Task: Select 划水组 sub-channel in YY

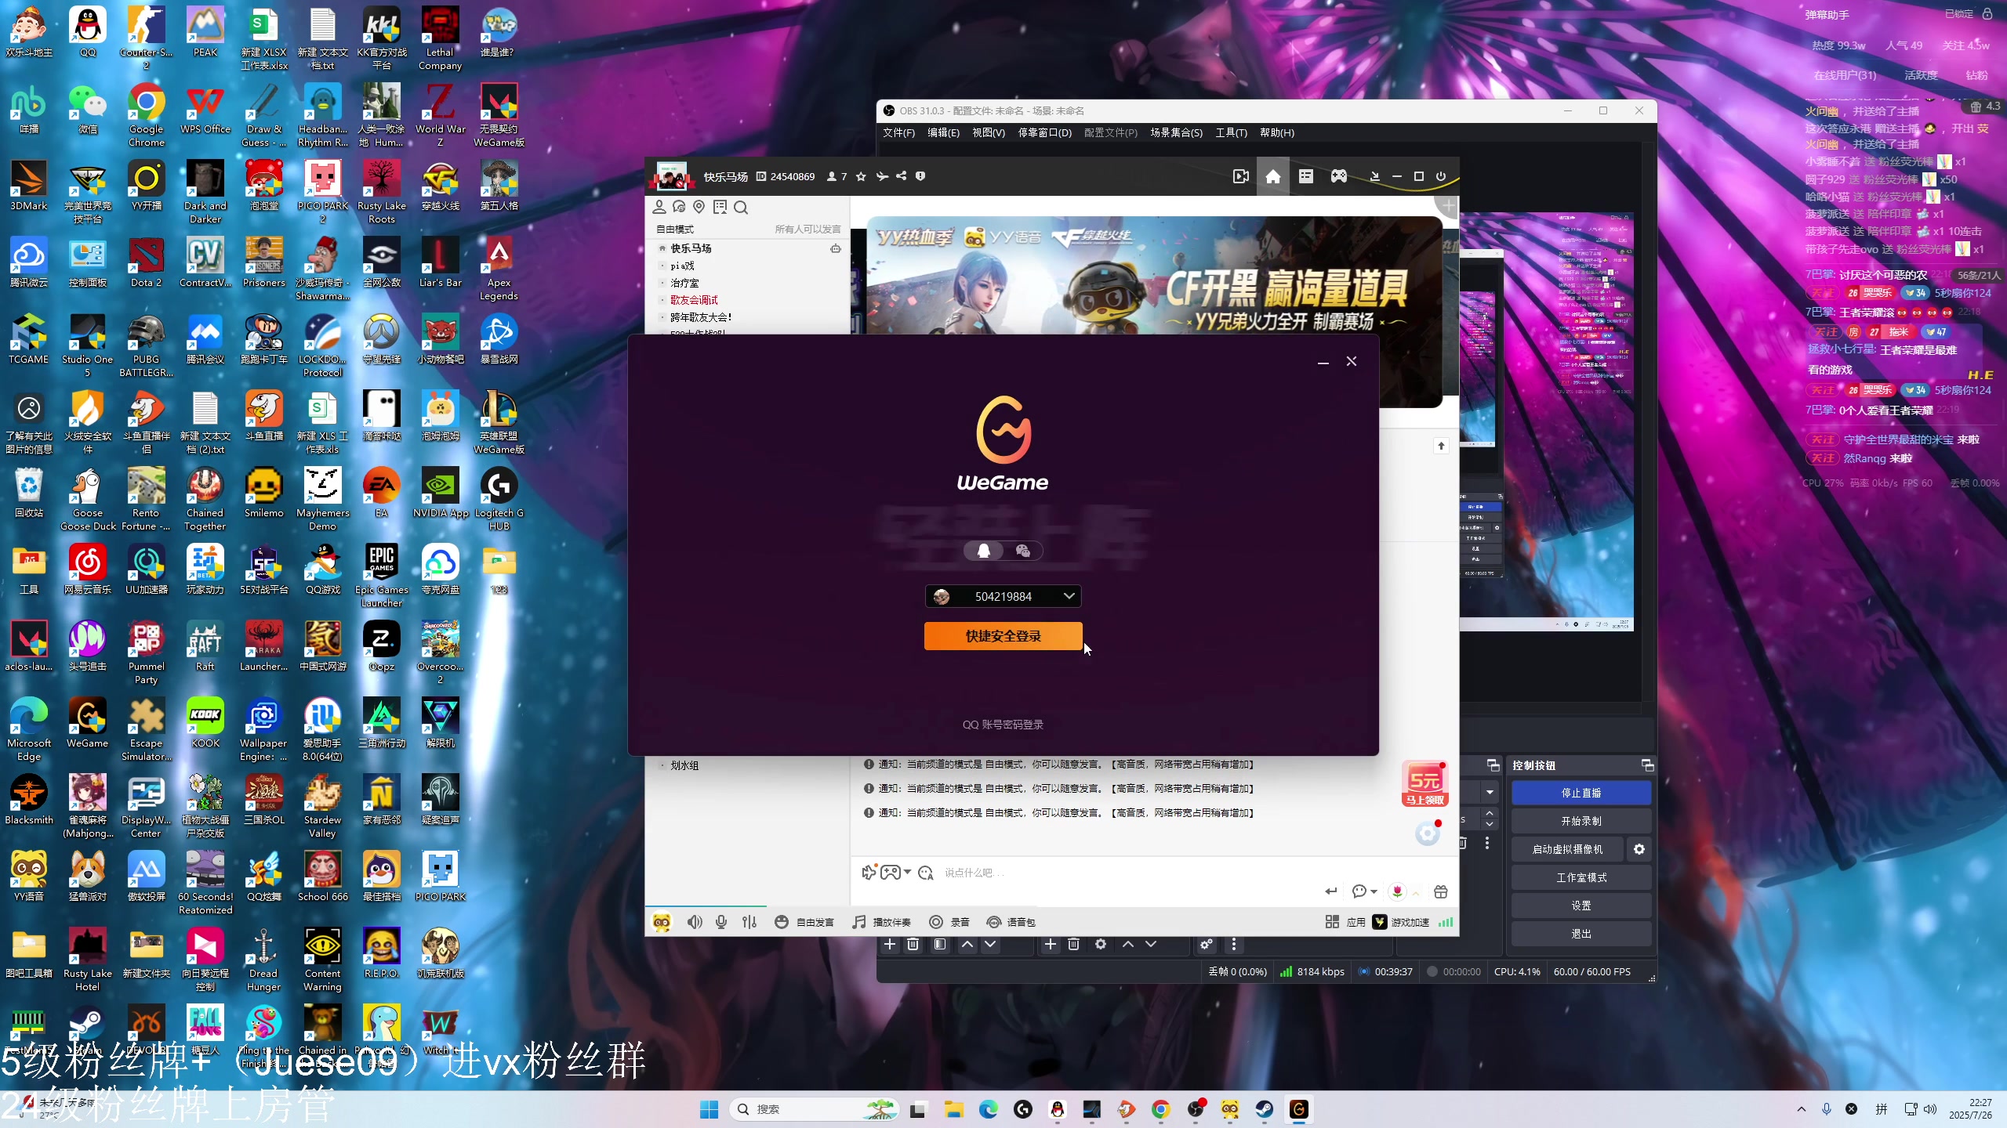Action: click(x=684, y=765)
